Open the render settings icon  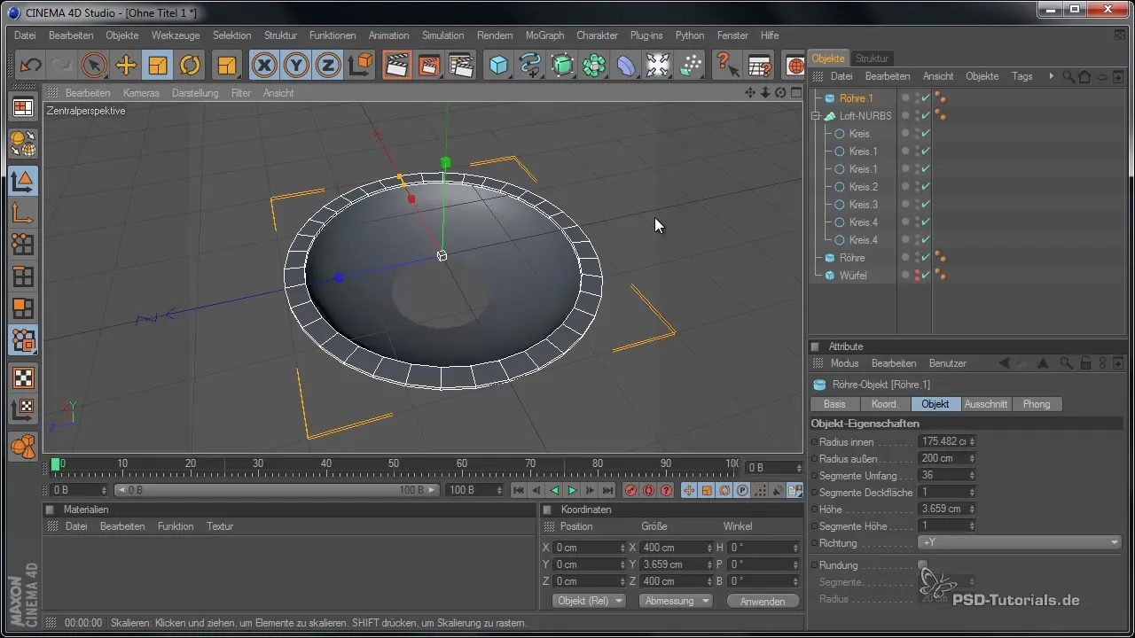coord(461,66)
